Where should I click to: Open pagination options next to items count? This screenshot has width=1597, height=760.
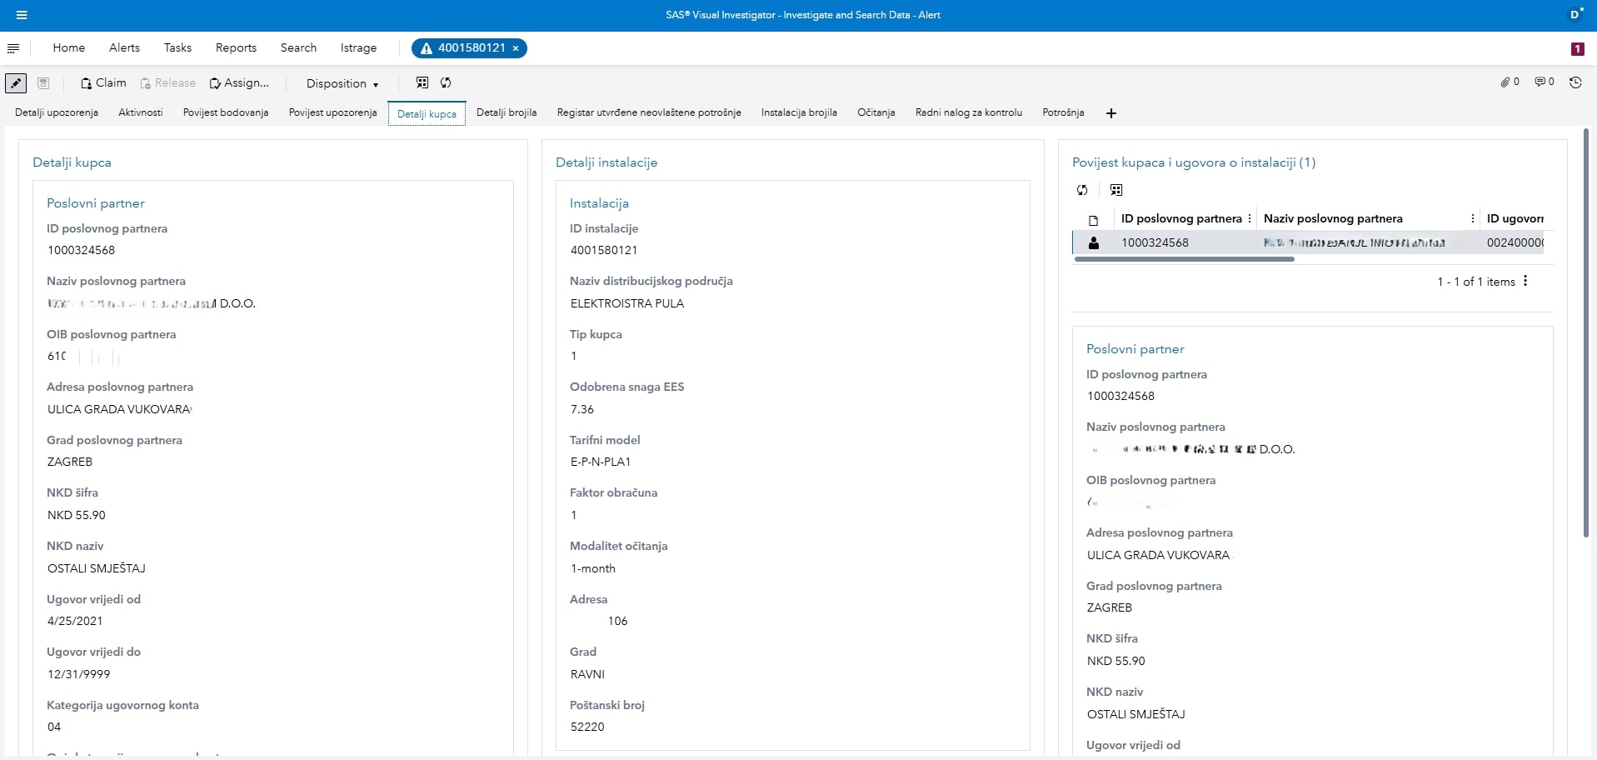[x=1525, y=281]
